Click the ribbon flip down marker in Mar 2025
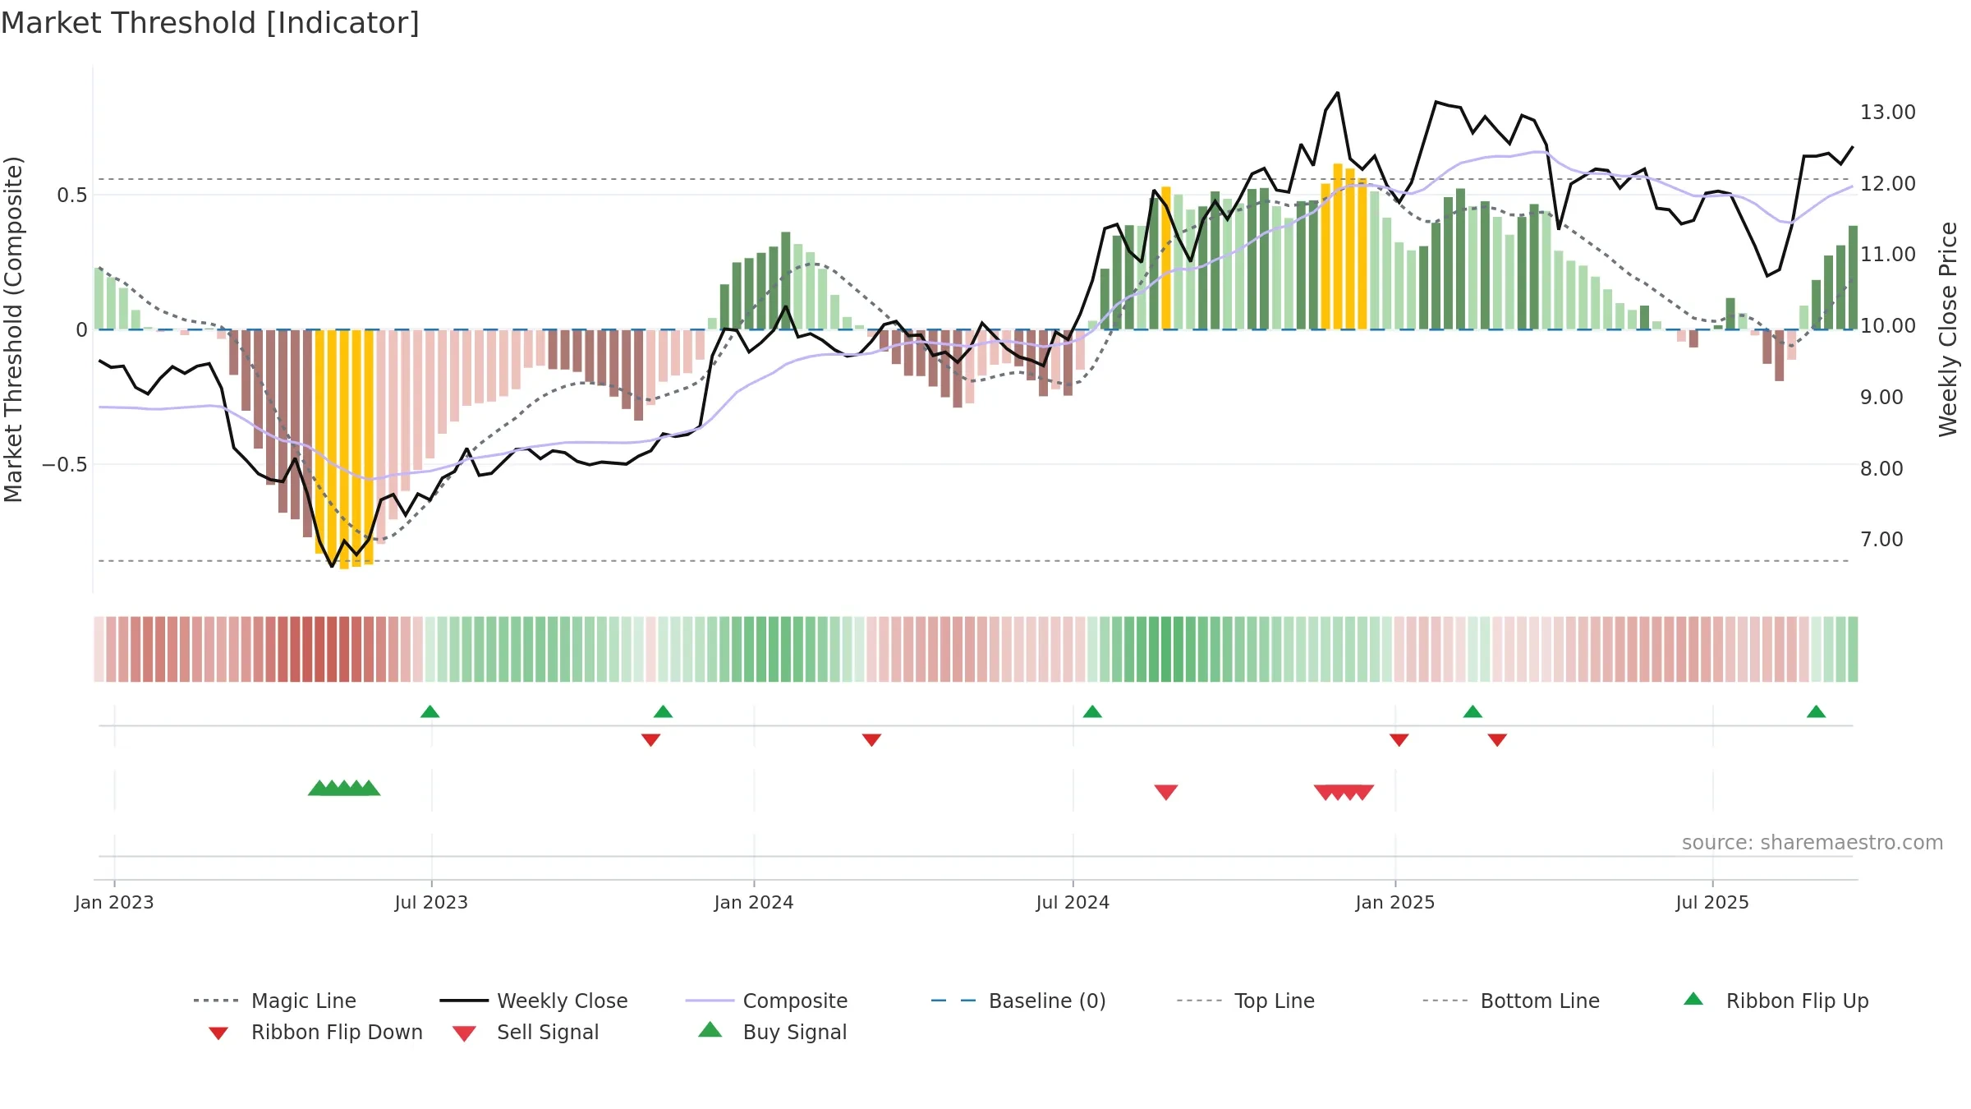Image resolution: width=1971 pixels, height=1109 pixels. pyautogui.click(x=1497, y=740)
